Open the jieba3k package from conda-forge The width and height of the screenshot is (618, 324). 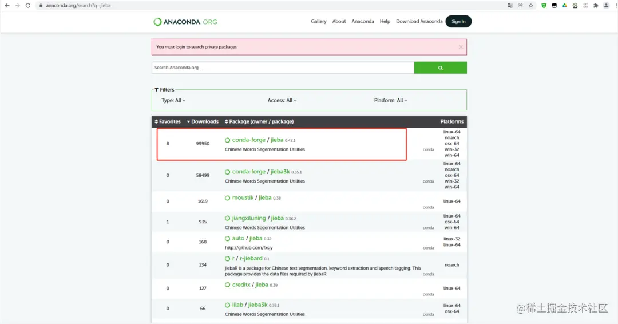[x=280, y=172]
